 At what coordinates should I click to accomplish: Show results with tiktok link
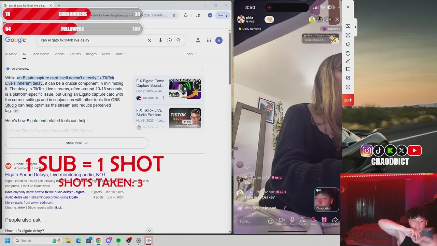[x=58, y=208]
